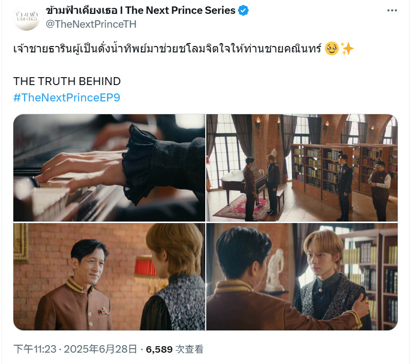Open the piano hands close-up photo
Image resolution: width=413 pixels, height=364 pixels.
click(x=109, y=168)
